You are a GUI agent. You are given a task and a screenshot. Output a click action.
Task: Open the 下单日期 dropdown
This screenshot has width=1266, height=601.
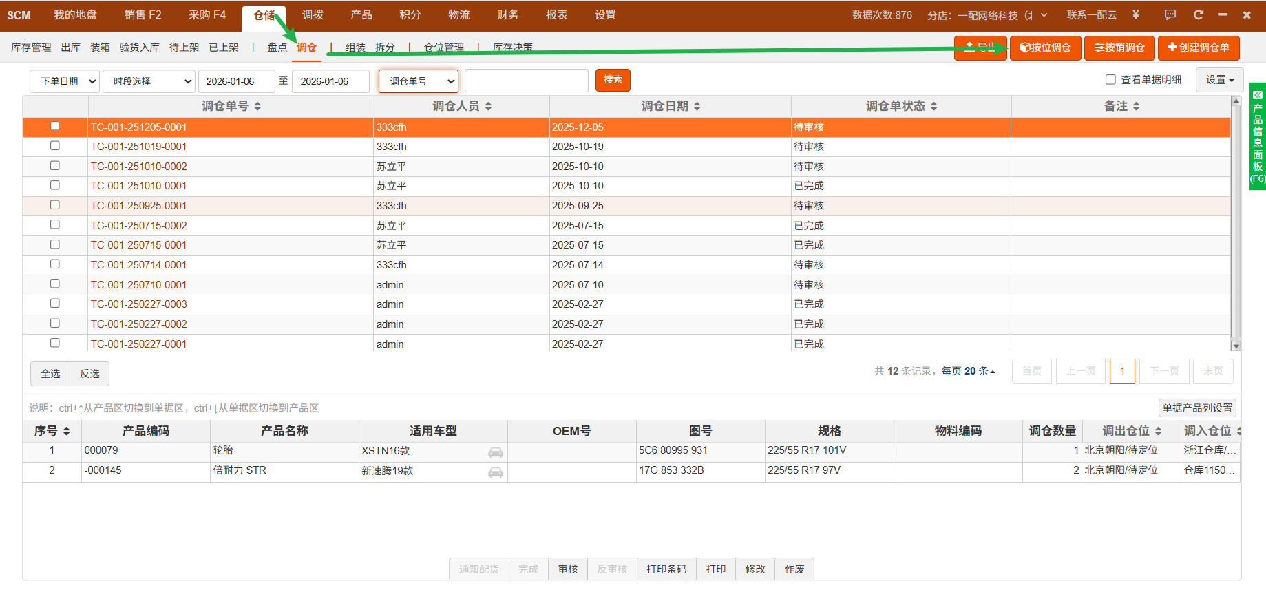click(65, 81)
